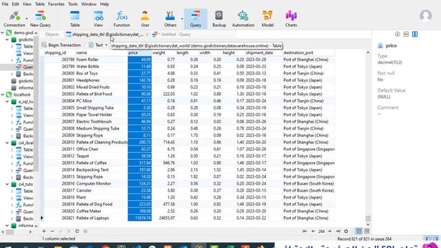Click the add record plus icon
Screen dimensions: 441x248
click(x=44, y=231)
